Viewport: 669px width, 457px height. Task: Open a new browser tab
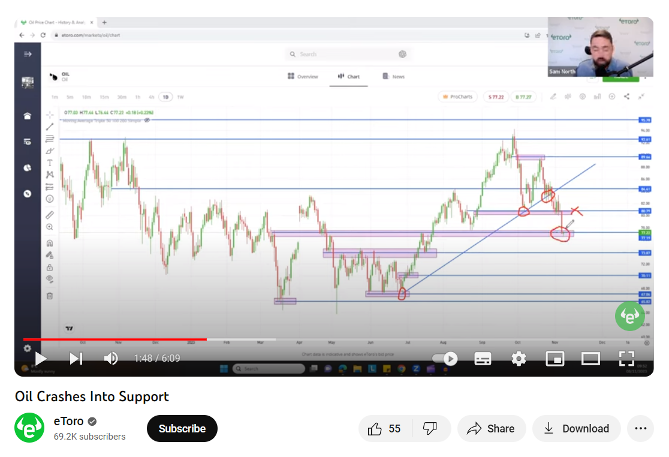[104, 22]
